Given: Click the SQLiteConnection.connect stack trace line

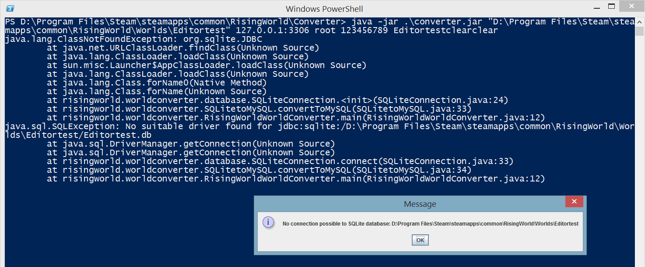Looking at the screenshot, I should click(x=280, y=161).
